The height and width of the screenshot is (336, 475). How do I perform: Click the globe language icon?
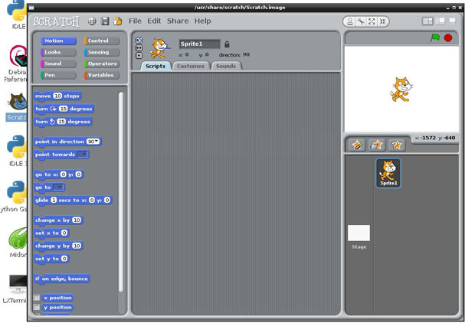coord(92,21)
